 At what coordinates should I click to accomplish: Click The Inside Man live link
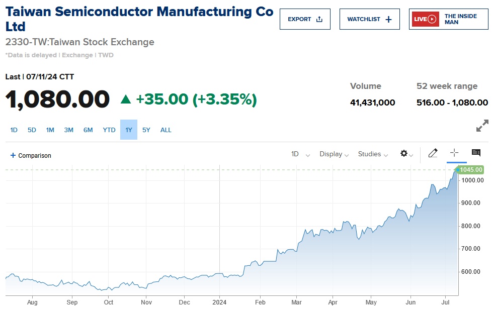click(x=460, y=19)
